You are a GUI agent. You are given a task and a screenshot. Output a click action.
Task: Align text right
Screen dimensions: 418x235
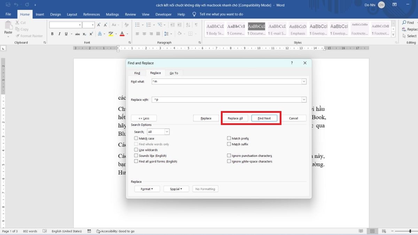pyautogui.click(x=152, y=34)
